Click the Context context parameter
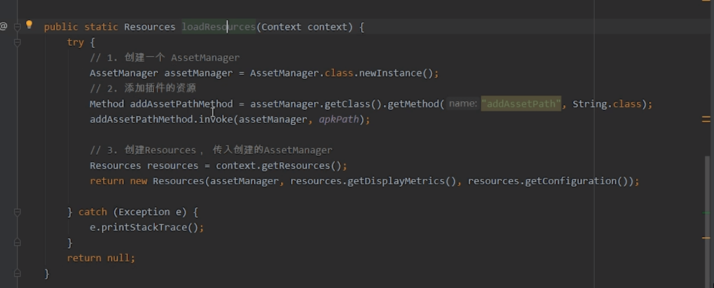Image resolution: width=714 pixels, height=288 pixels. pos(304,27)
